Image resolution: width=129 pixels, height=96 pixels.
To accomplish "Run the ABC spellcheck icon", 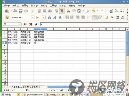I will click(56, 11).
